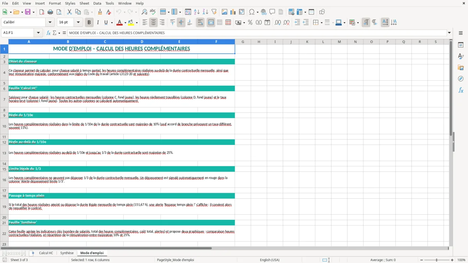Screen dimensions: 468x263
Task: Open the Function Wizard
Action: pos(49,33)
